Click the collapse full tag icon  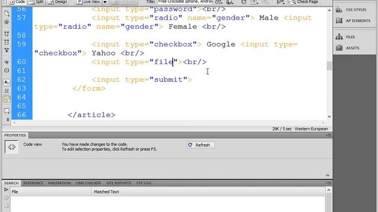(x=6, y=34)
